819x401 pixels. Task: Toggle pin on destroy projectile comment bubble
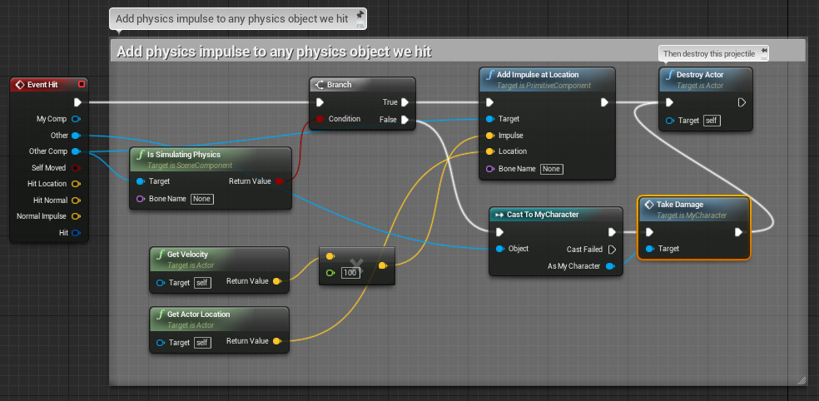coord(764,50)
